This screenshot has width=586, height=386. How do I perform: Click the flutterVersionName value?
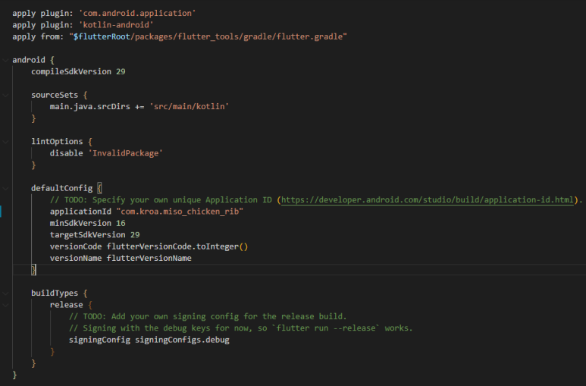pos(149,258)
